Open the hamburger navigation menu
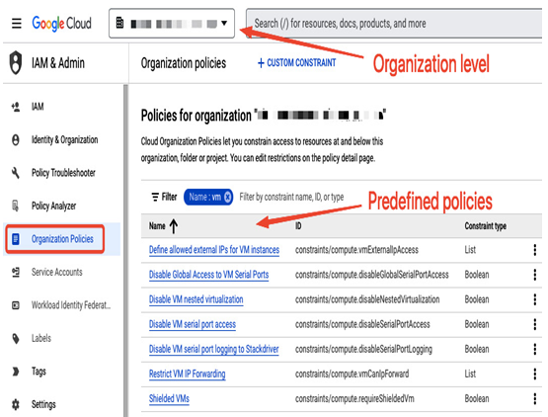This screenshot has width=548, height=417. [x=17, y=24]
